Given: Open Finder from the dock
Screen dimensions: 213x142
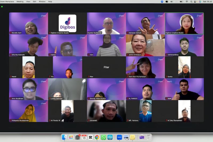Looking at the screenshot, I should (x=64, y=137).
